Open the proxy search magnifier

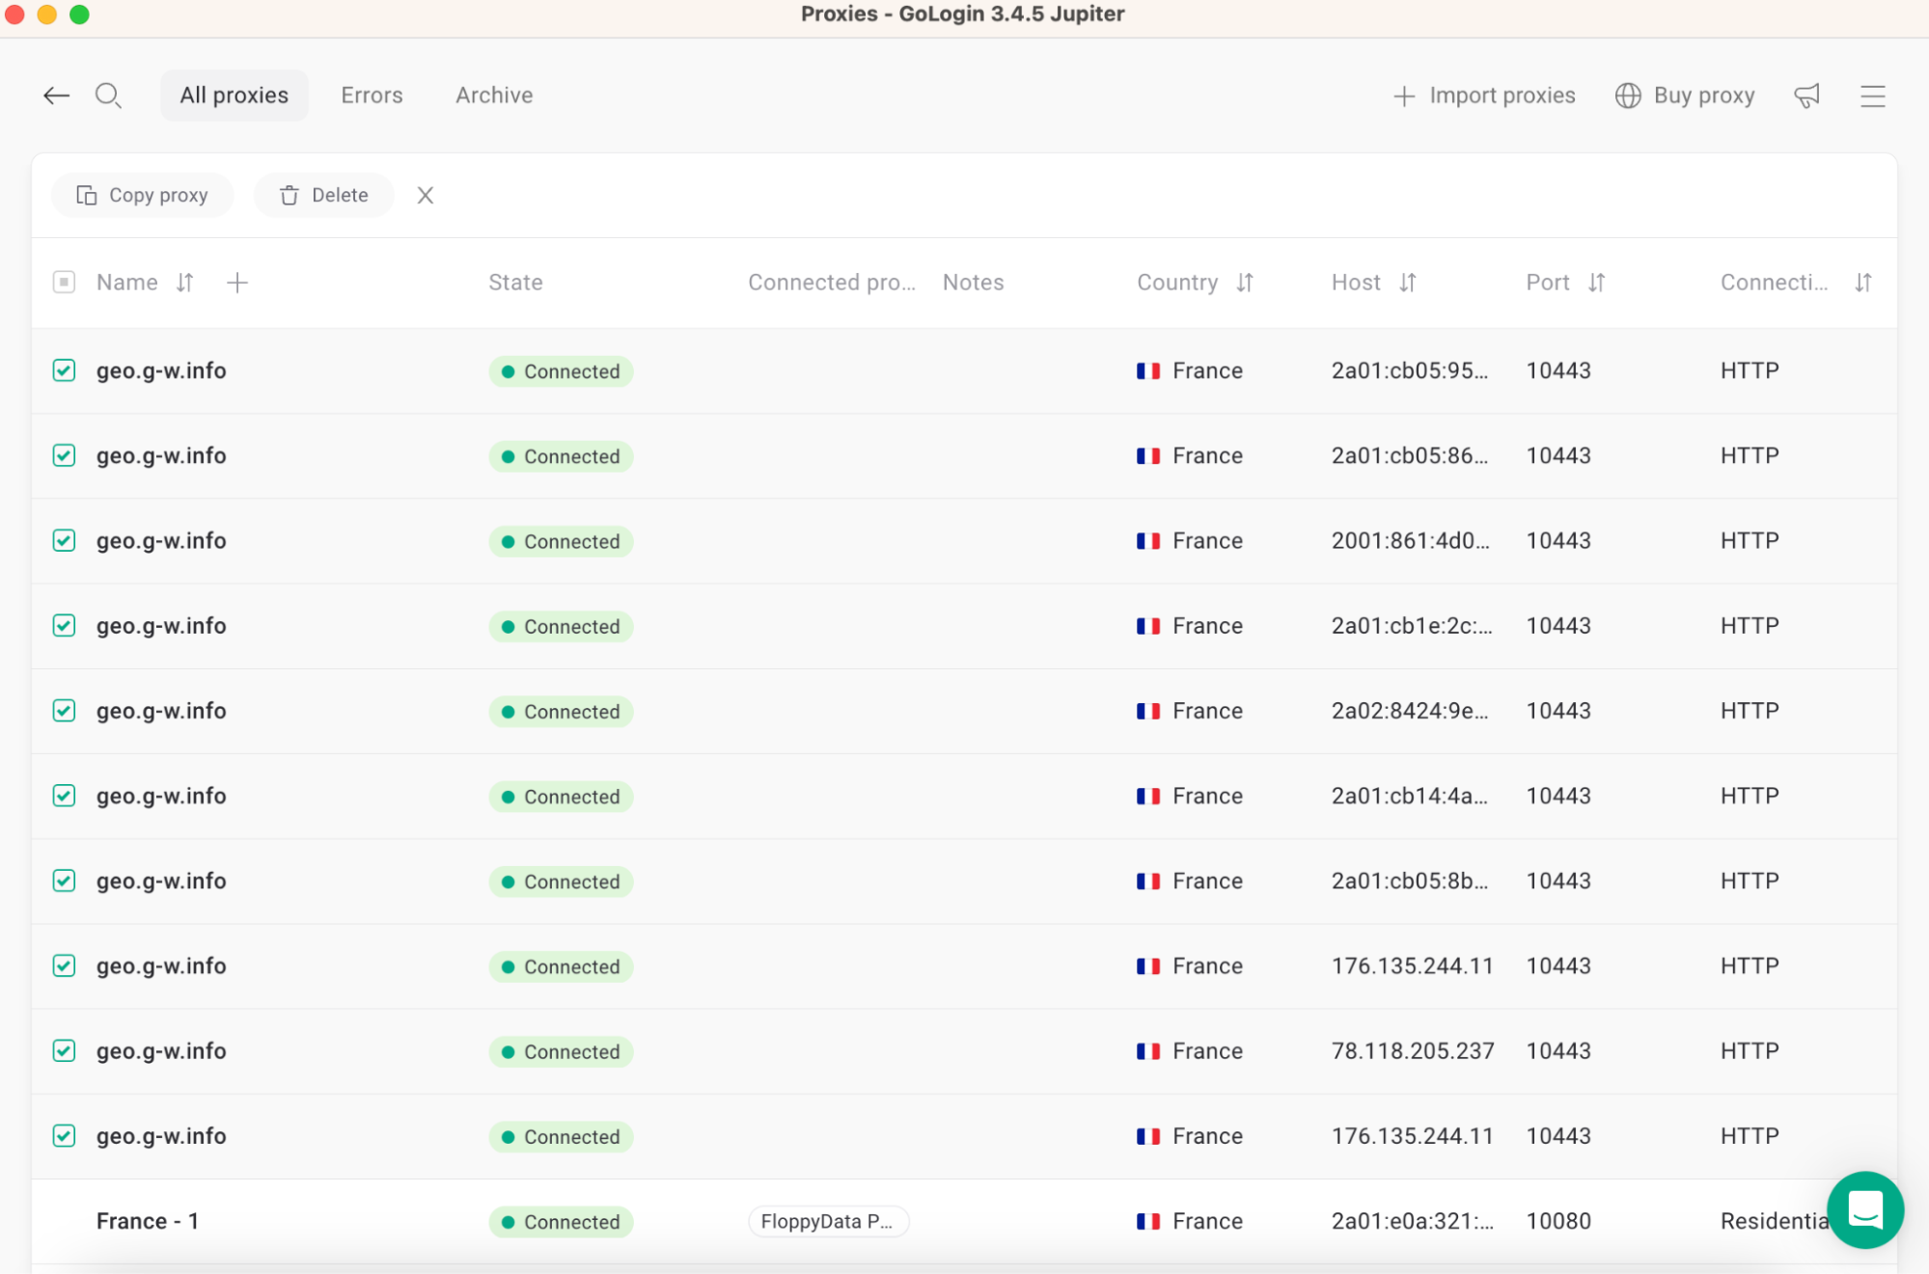108,95
